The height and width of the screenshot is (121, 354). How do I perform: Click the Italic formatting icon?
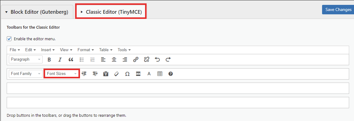pos(60,59)
